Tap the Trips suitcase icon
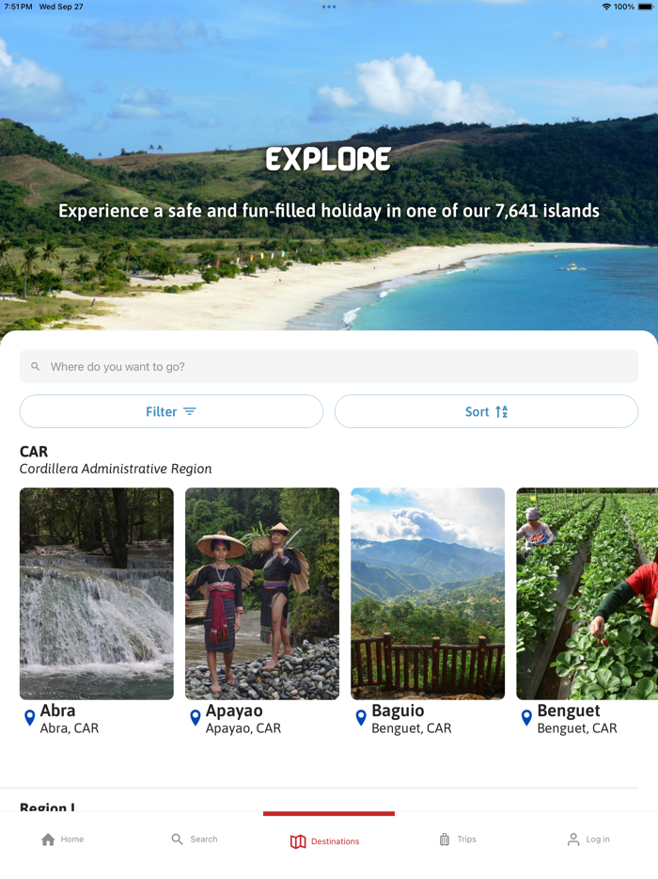Screen dimensions: 658x879 pos(442,839)
